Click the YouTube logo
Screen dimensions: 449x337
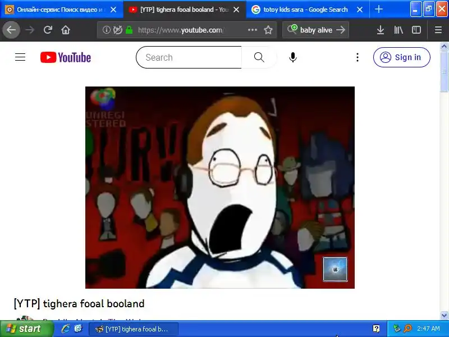[66, 57]
